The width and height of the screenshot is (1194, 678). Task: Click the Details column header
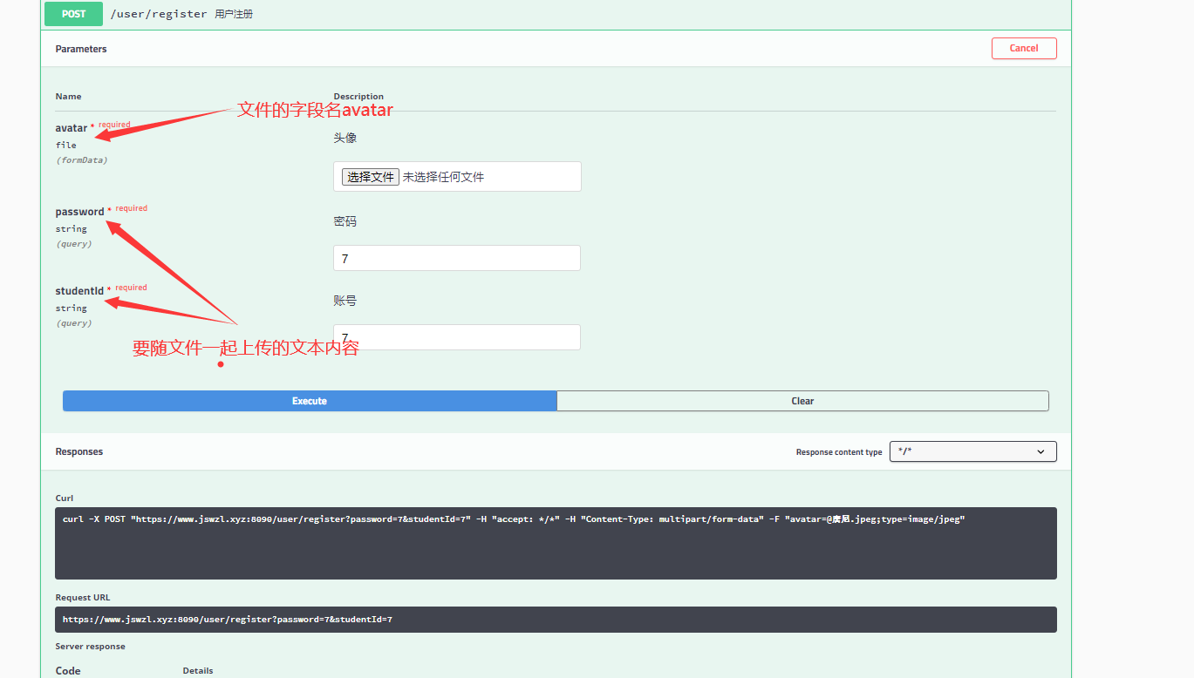198,671
